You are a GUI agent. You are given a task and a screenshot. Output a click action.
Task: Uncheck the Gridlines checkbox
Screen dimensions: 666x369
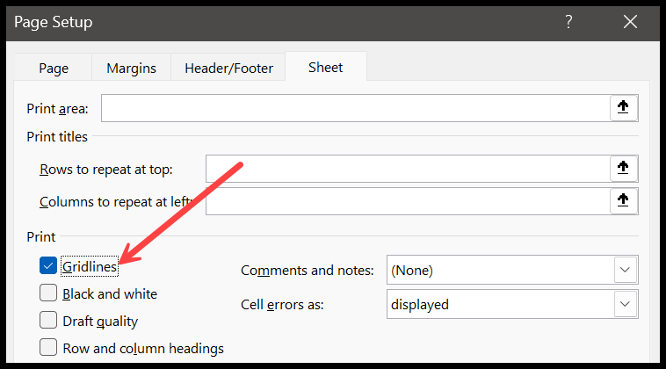48,266
